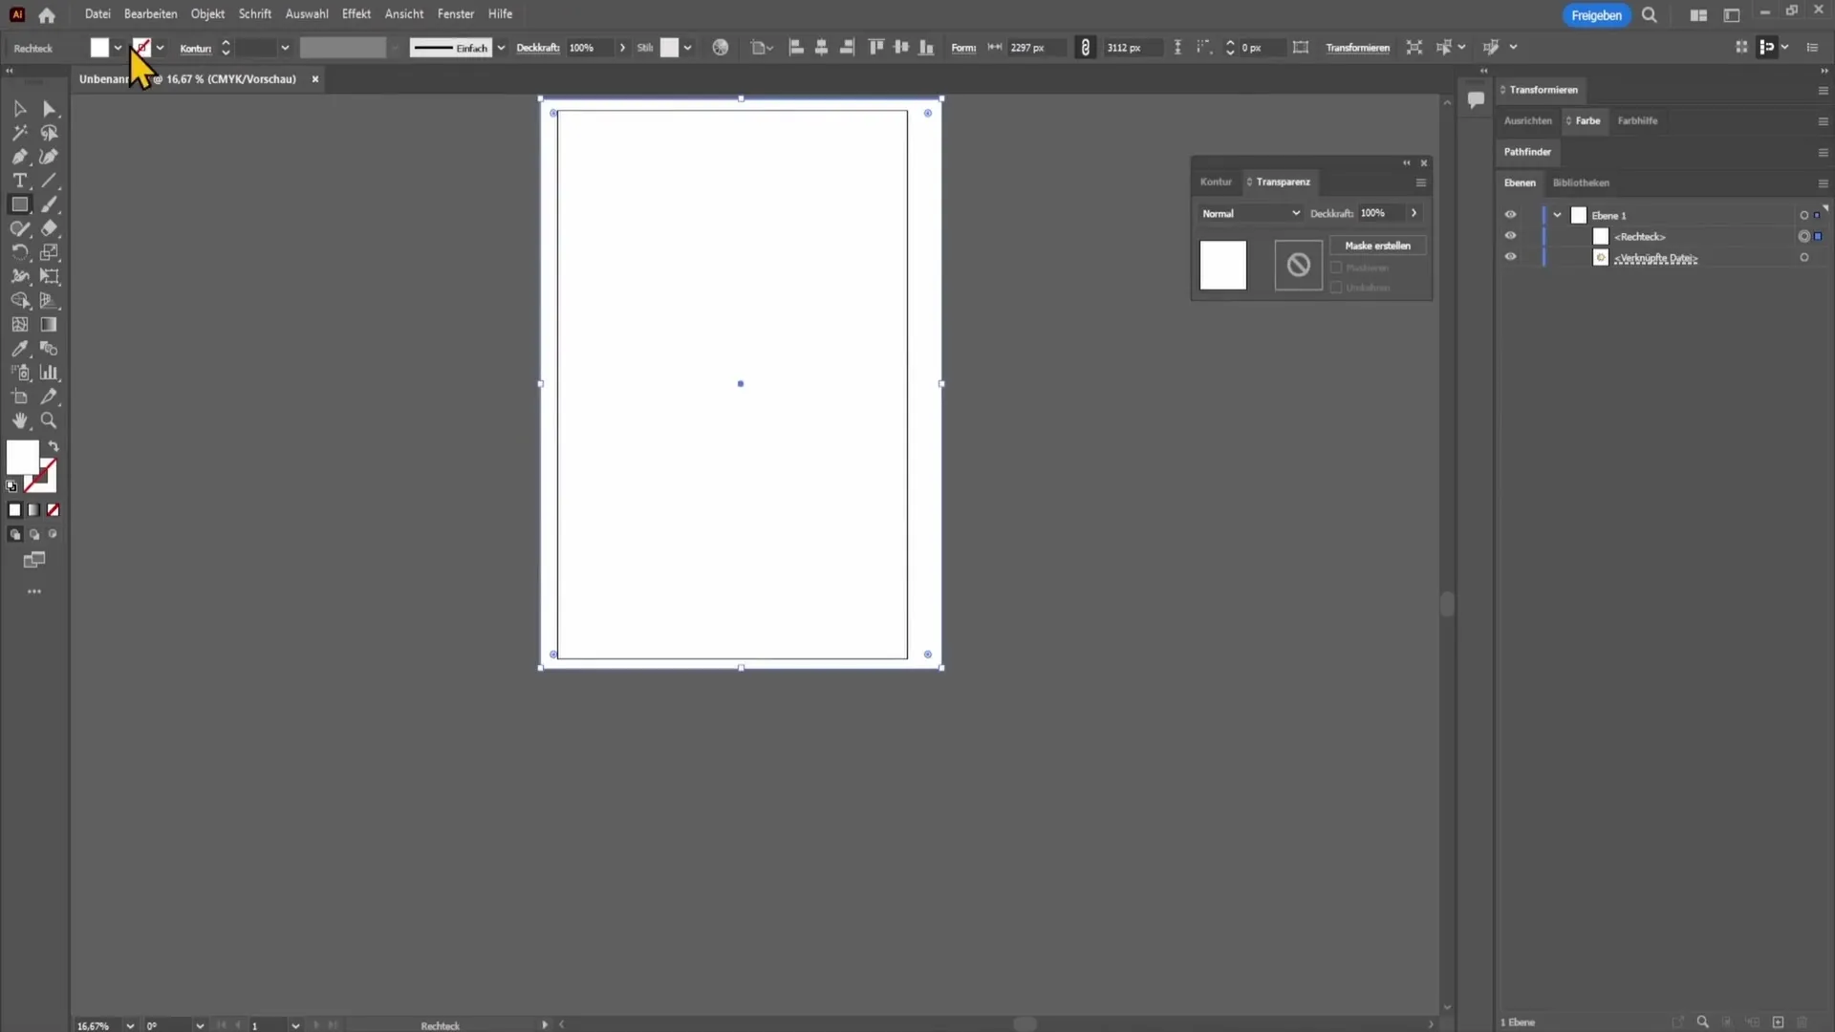Choose the Shaper tool

coord(19,228)
